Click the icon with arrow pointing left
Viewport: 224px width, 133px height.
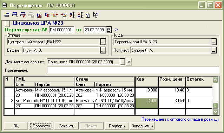click(x=55, y=15)
